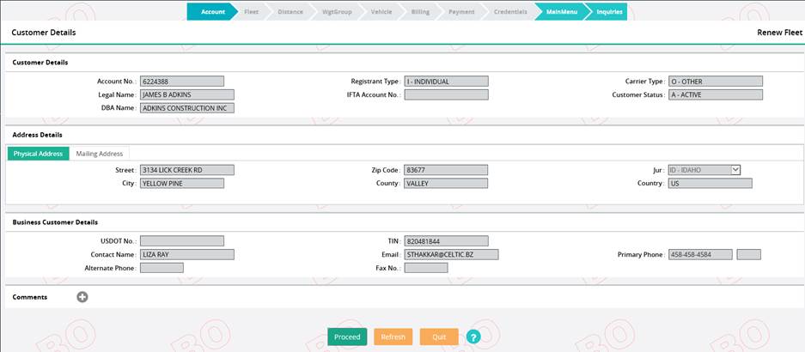Focus the Primary Phone number field
Viewport: 805px width, 352px height.
pyautogui.click(x=700, y=254)
